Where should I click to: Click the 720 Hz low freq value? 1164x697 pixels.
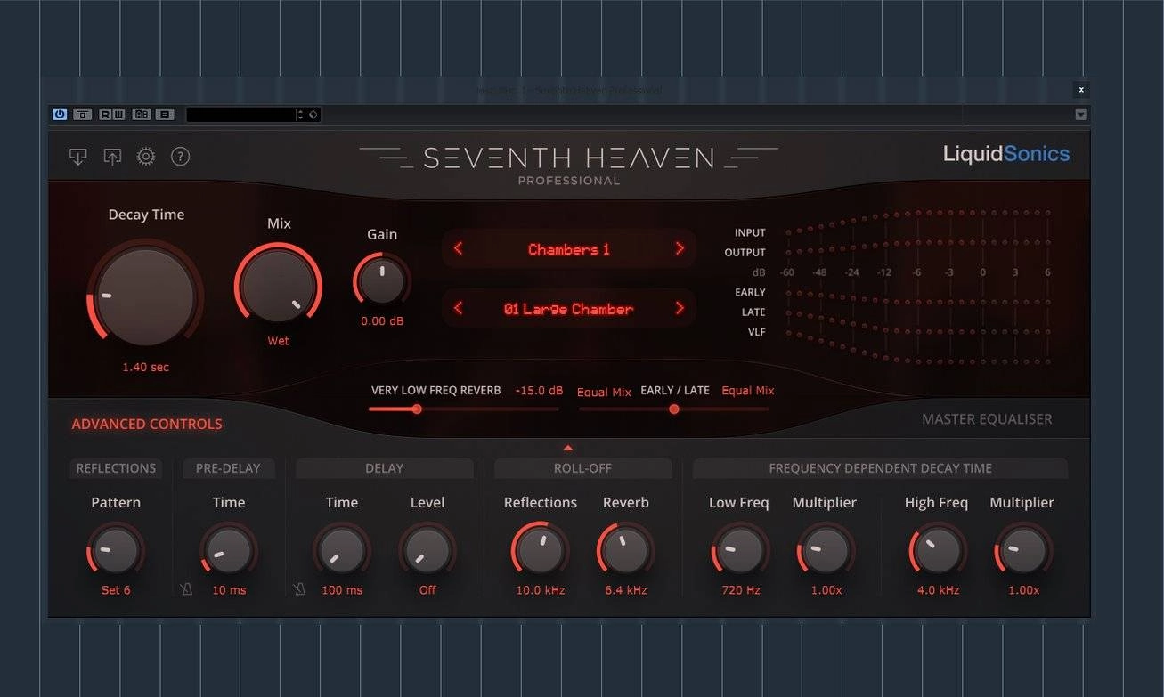739,590
